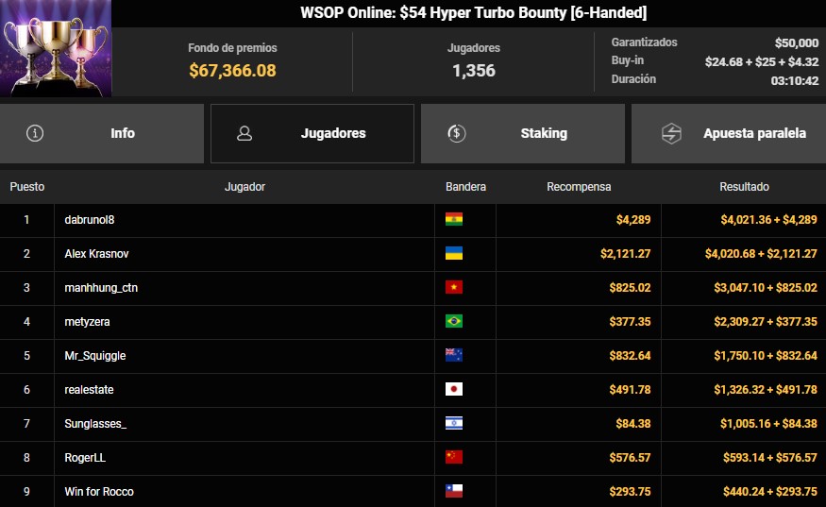
Task: Select the Mr_Squiggle player row
Action: coord(413,356)
